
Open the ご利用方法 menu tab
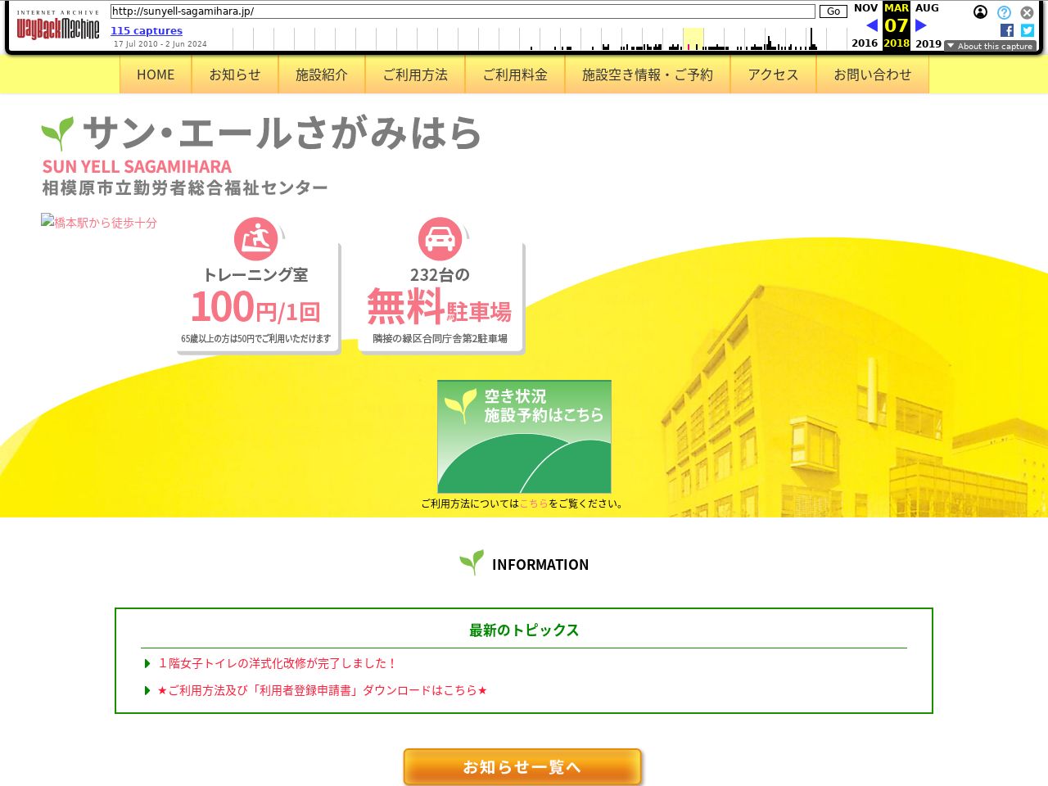click(x=415, y=75)
